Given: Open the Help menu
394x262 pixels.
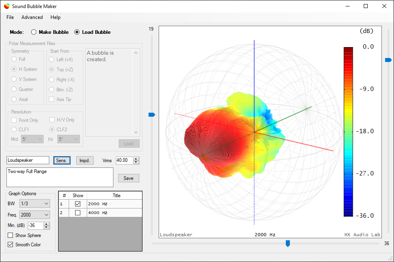Looking at the screenshot, I should point(55,17).
